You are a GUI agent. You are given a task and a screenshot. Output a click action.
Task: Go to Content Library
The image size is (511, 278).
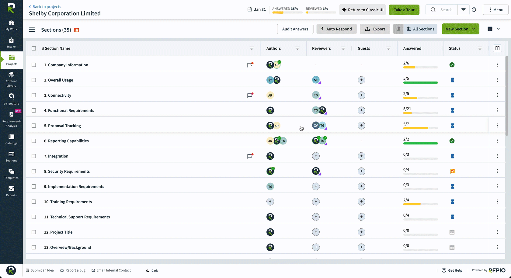[11, 80]
